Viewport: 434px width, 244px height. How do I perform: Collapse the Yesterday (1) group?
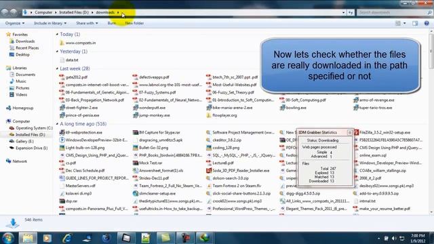[57, 52]
